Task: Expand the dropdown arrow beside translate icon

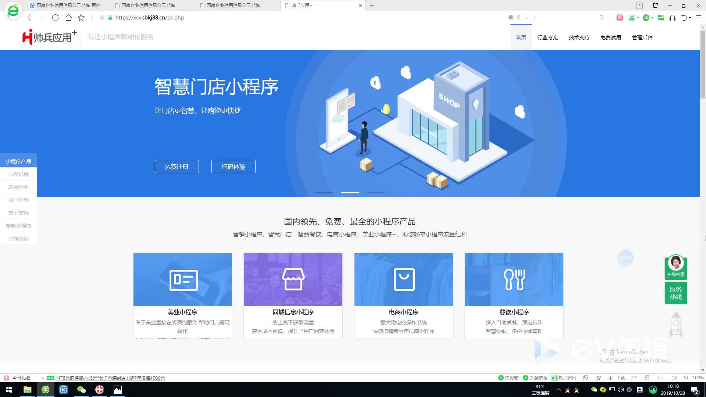Action: [652, 18]
